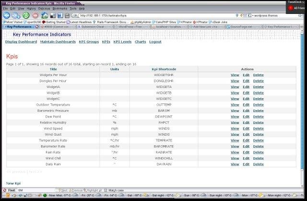This screenshot has width=307, height=201.
Task: Open the Edit menu
Action: (x=13, y=9)
